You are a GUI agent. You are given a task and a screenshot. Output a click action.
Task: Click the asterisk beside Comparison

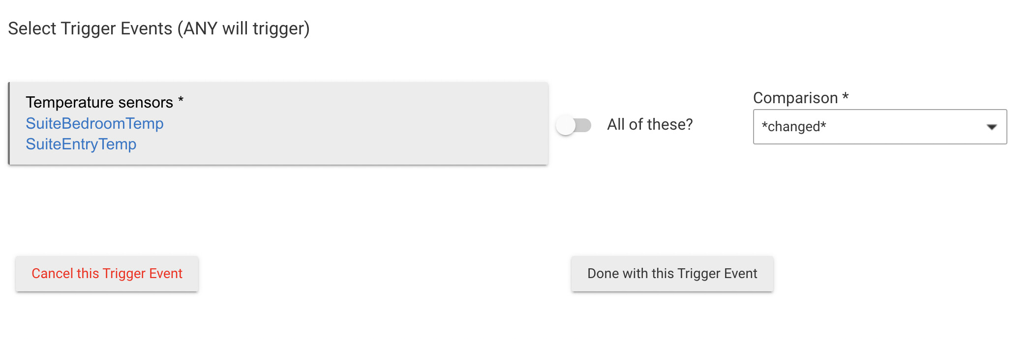845,96
